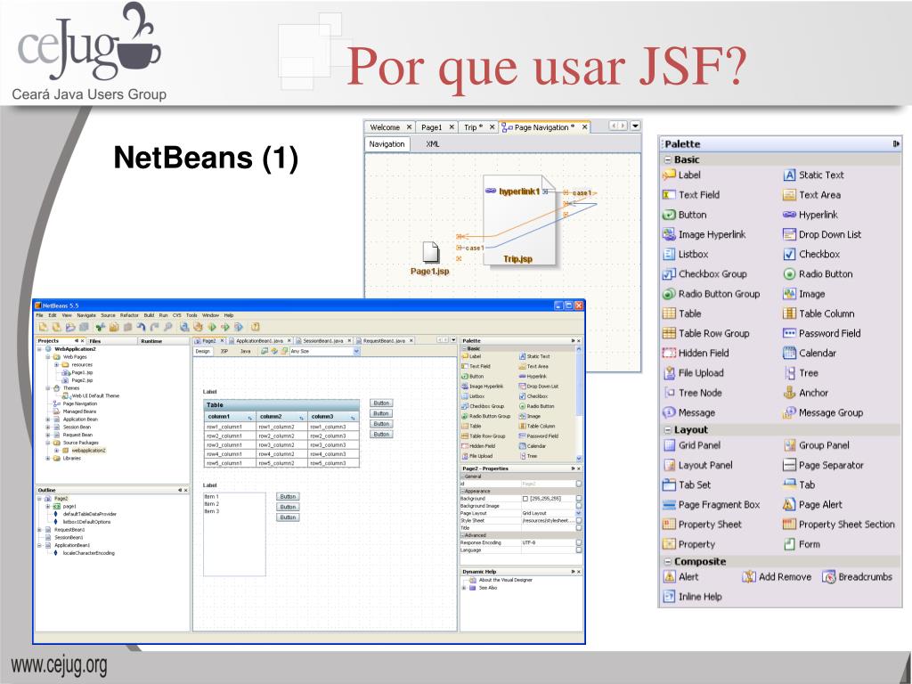Select Page Alert in the large Palette panel
The width and height of the screenshot is (912, 684).
pyautogui.click(x=812, y=504)
